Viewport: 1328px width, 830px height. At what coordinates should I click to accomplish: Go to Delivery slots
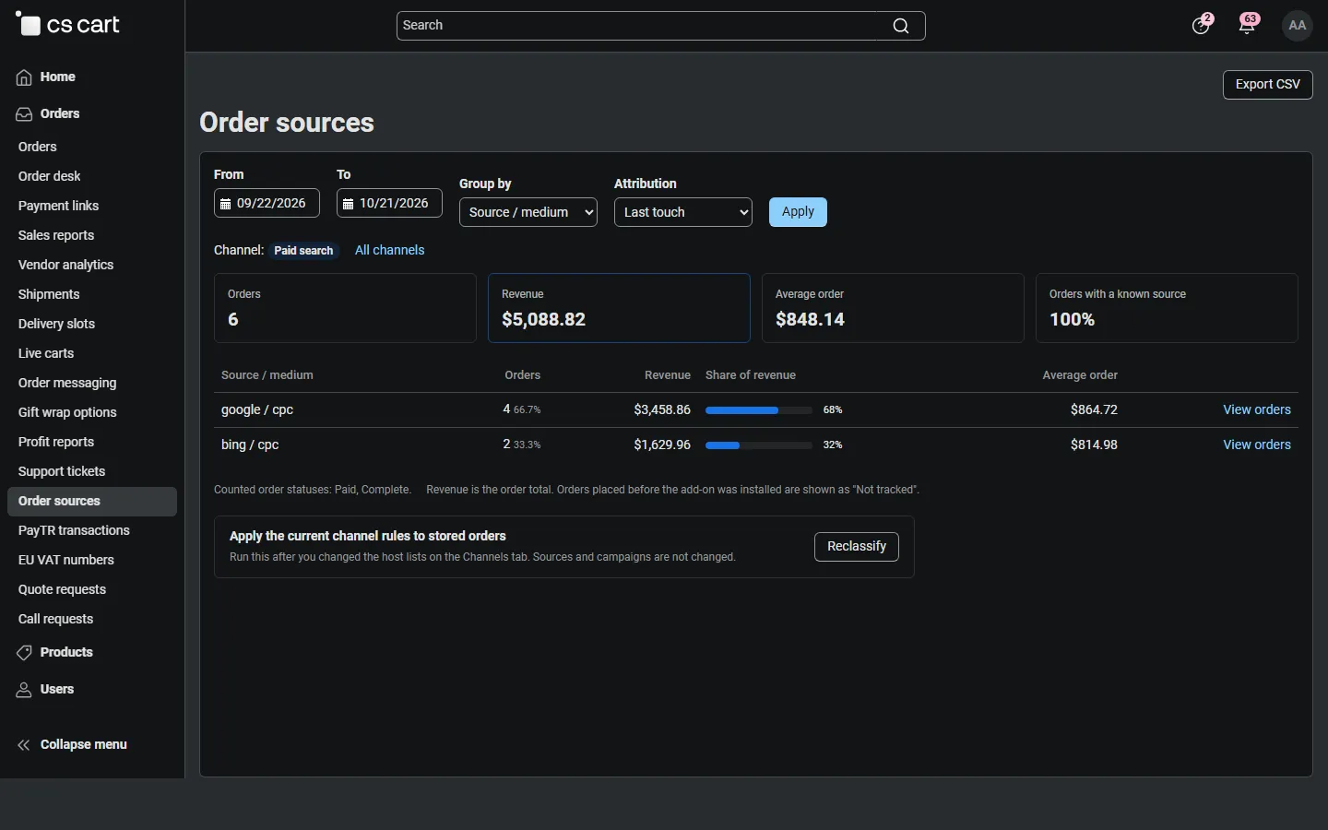tap(56, 324)
